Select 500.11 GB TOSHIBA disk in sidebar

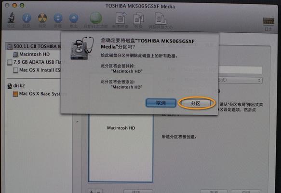coord(34,46)
